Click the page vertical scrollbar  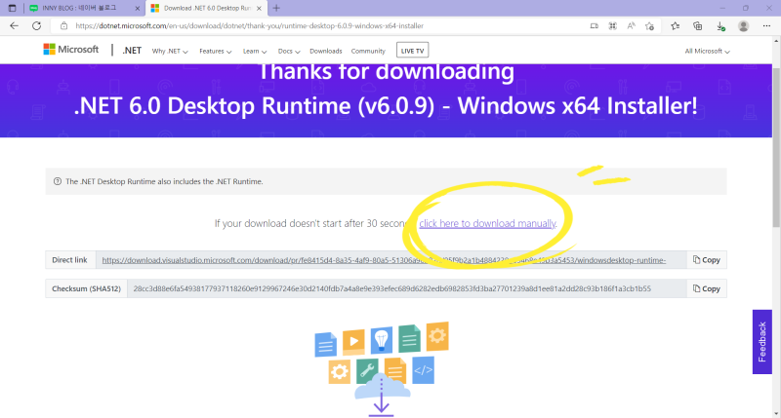click(776, 146)
